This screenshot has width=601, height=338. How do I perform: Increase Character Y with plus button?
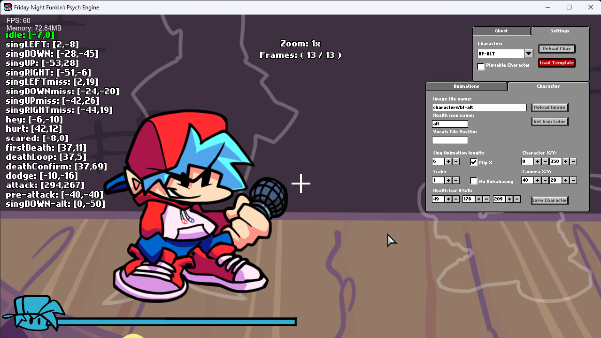click(566, 161)
